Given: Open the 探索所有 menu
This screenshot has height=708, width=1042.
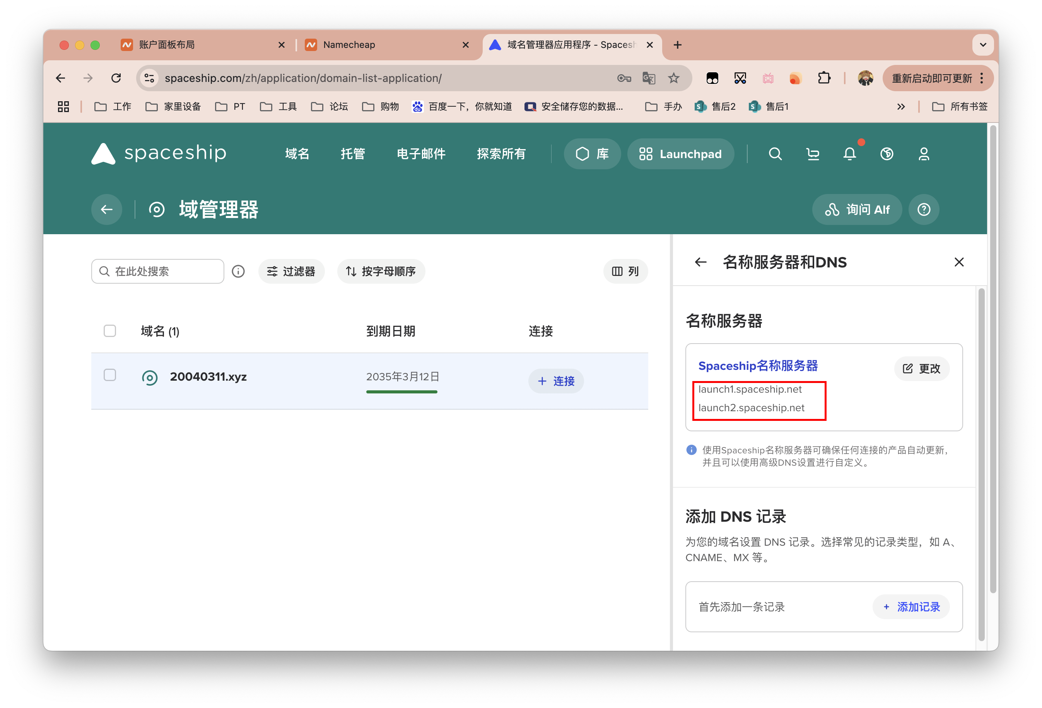Looking at the screenshot, I should [501, 154].
